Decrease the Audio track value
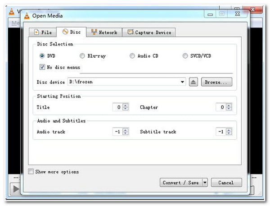Image resolution: width=270 pixels, height=206 pixels. click(126, 133)
